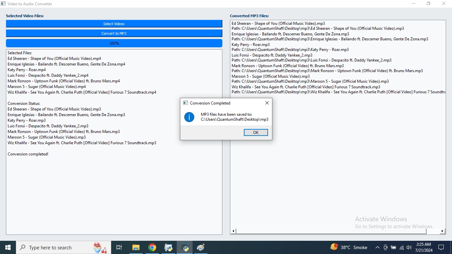Screen dimensions: 452x254
Task: Click 'Wiz Khalifa' .mp3 under Conversion Status
Action: click(x=82, y=143)
